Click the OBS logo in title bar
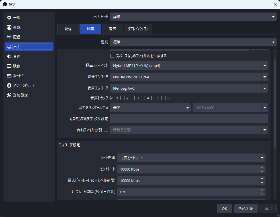 [x=5, y=4]
